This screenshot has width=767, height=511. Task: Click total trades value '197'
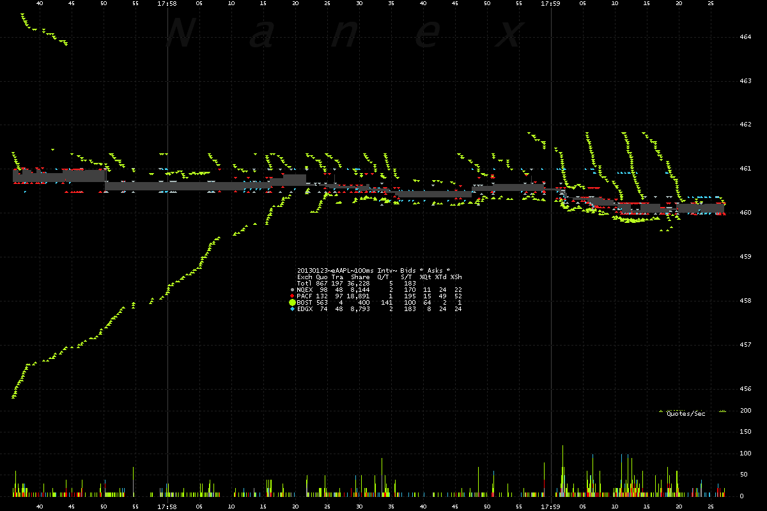pyautogui.click(x=337, y=283)
